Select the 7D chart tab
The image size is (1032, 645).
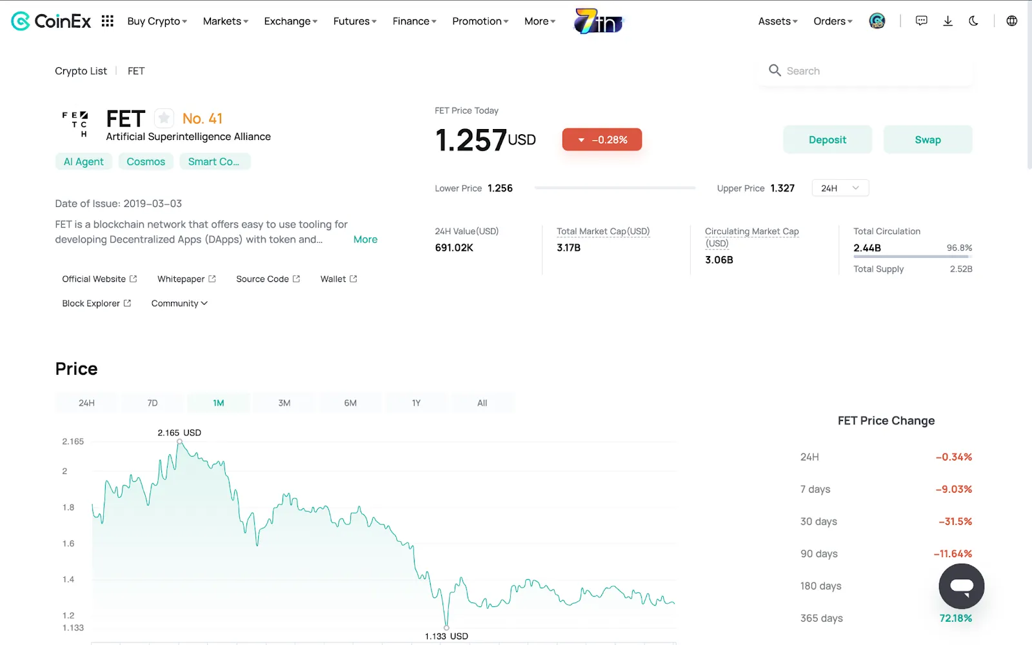pos(152,402)
